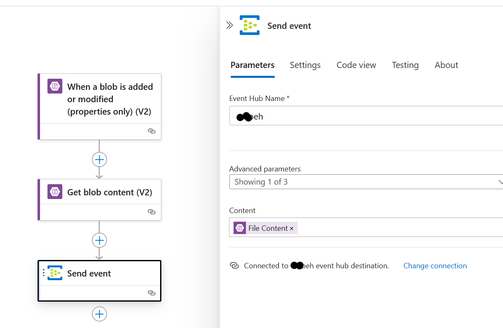503x328 pixels.
Task: Click the Change connection link
Action: pyautogui.click(x=435, y=266)
